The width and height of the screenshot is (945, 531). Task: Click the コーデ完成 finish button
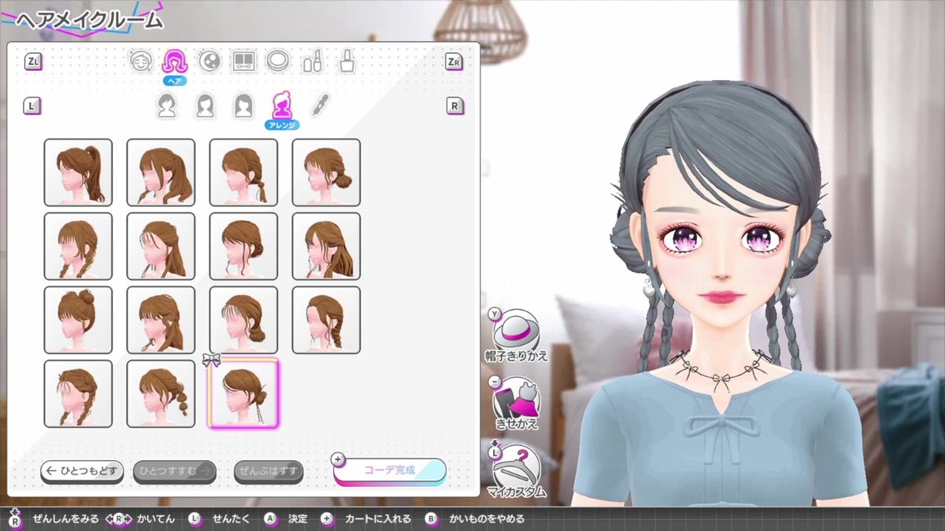click(390, 470)
